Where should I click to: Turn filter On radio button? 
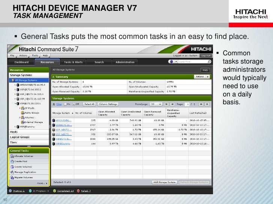(x=65, y=104)
